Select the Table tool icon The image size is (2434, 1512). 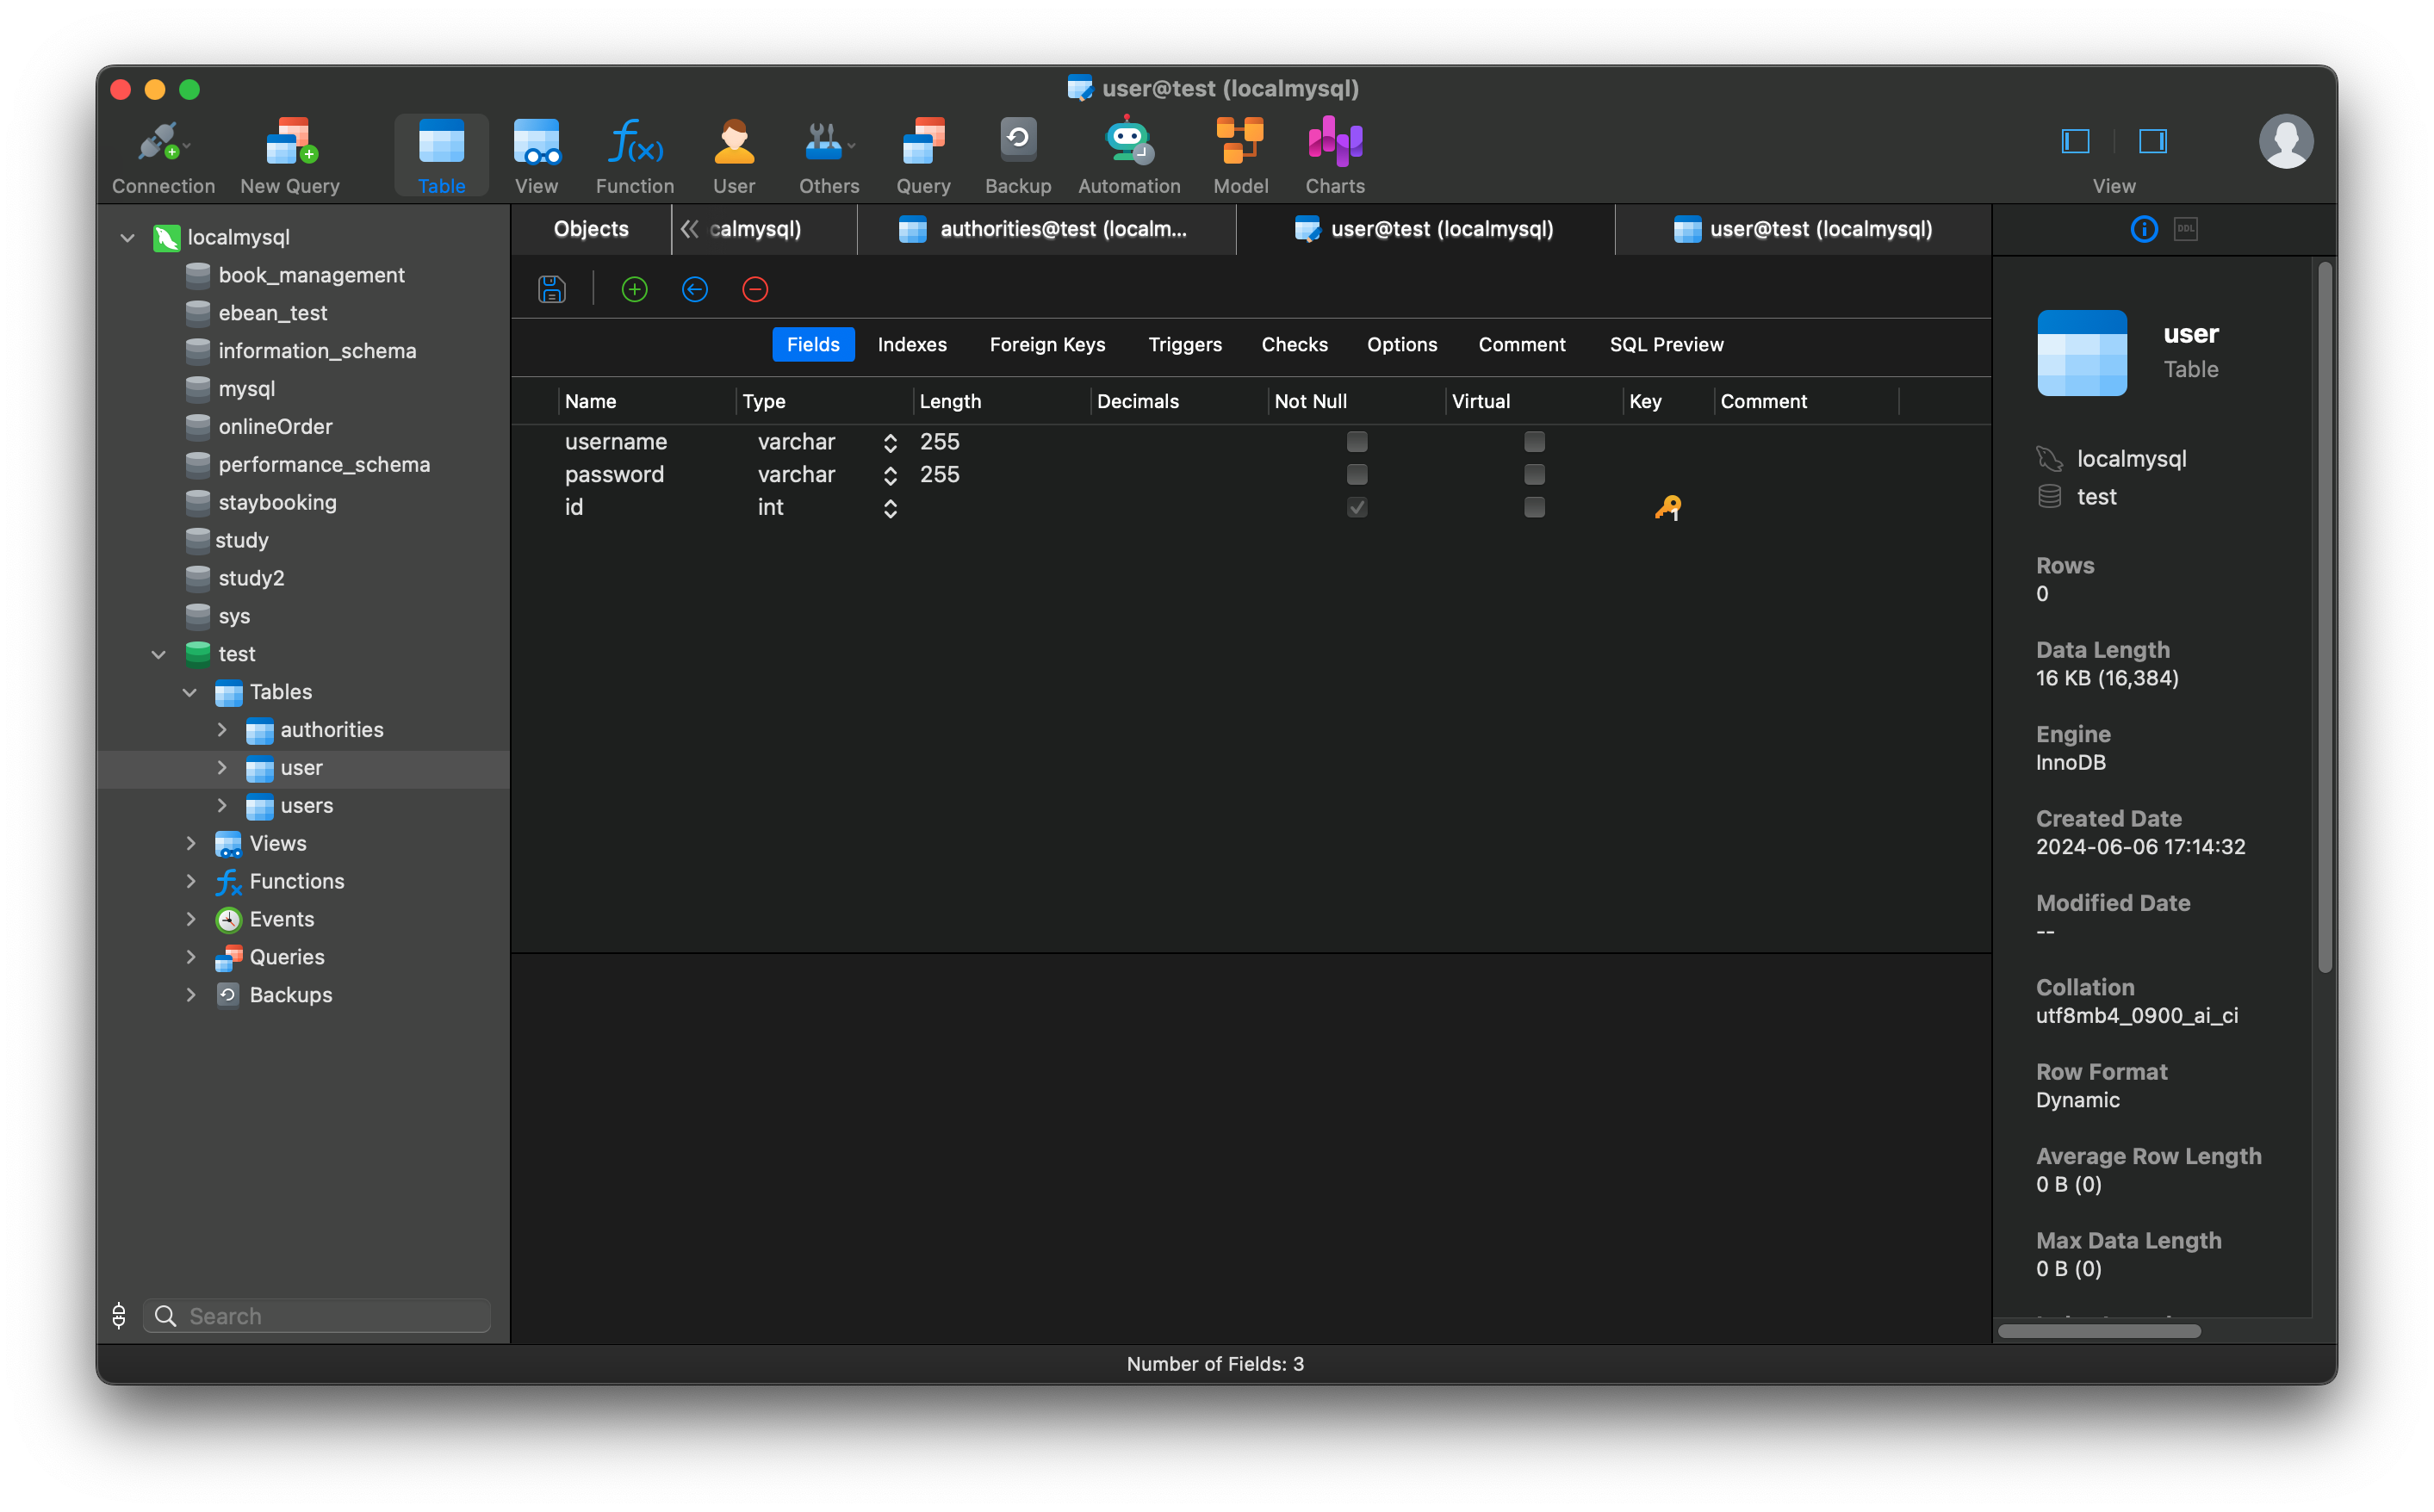click(x=441, y=152)
